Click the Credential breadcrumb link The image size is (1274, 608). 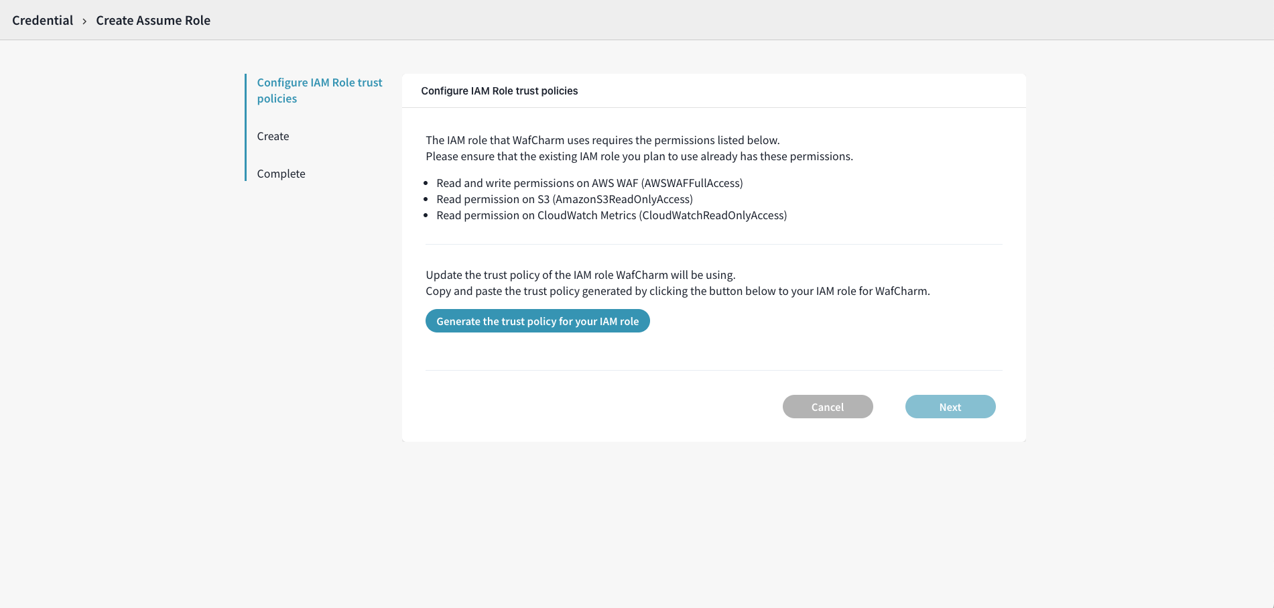tap(42, 20)
